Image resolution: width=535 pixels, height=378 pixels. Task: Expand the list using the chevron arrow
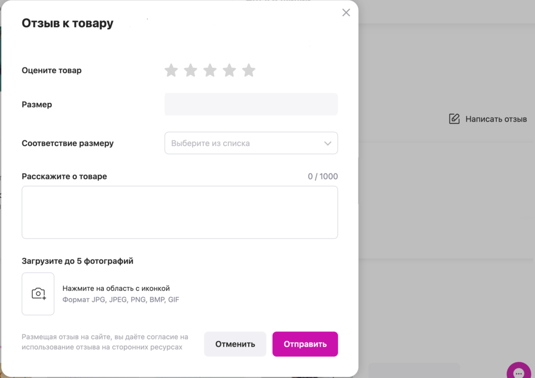pyautogui.click(x=328, y=144)
